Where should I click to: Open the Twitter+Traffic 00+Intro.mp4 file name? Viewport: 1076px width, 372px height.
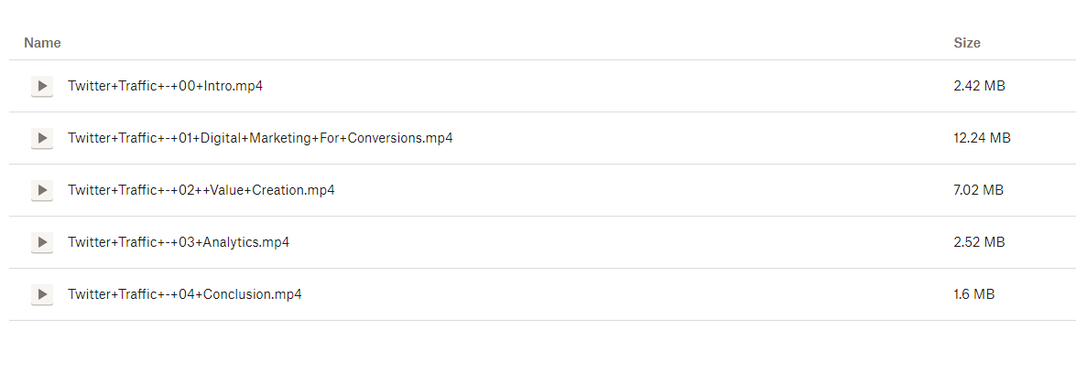tap(165, 86)
